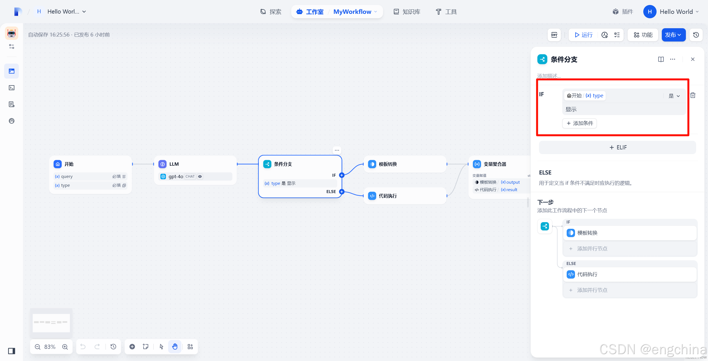This screenshot has width=708, height=361.
Task: Toggle vision eye on gpt-4o model
Action: [200, 176]
